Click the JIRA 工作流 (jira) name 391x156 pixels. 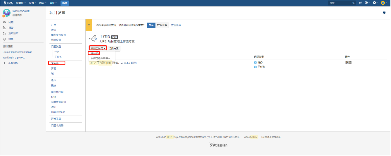click(x=100, y=63)
